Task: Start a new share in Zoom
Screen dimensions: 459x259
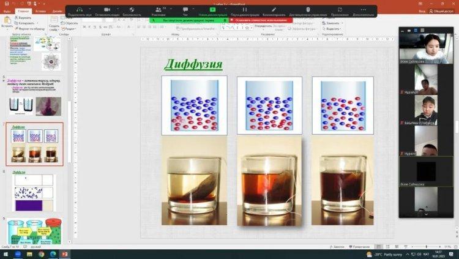Action: [x=213, y=10]
